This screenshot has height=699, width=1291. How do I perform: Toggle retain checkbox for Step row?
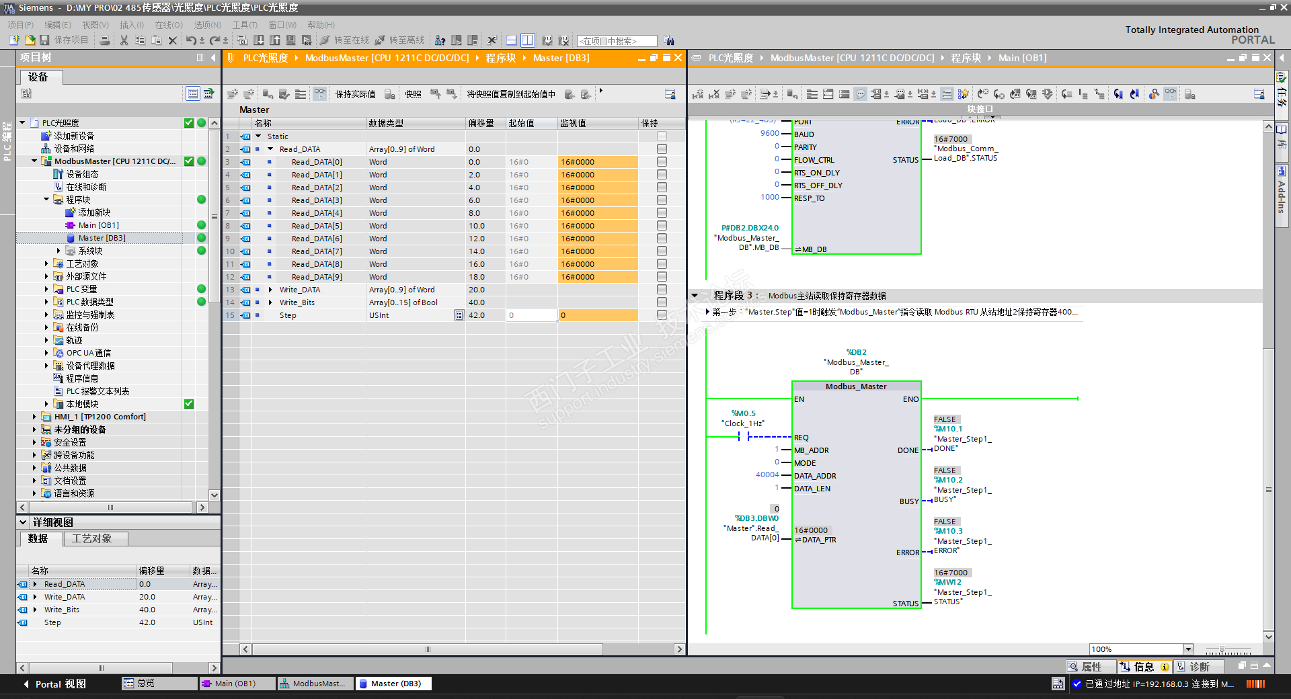click(x=662, y=315)
